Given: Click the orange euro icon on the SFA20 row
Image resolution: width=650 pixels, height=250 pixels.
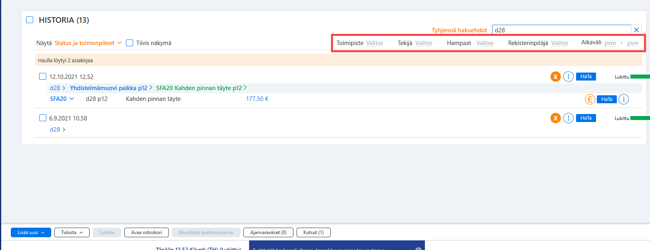Looking at the screenshot, I should pyautogui.click(x=590, y=99).
